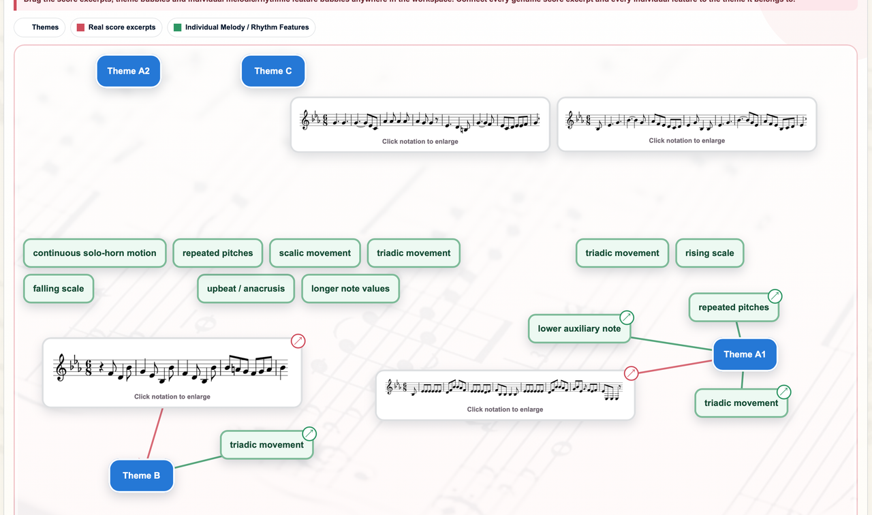Enlarge unconnected notation starting with an eighth-note upbeat
This screenshot has height=515, width=872.
tap(687, 120)
